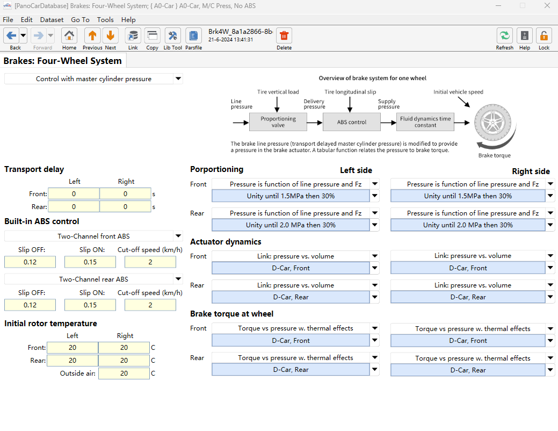Edit rear right rotor temperature field
The width and height of the screenshot is (558, 431).
coord(124,361)
